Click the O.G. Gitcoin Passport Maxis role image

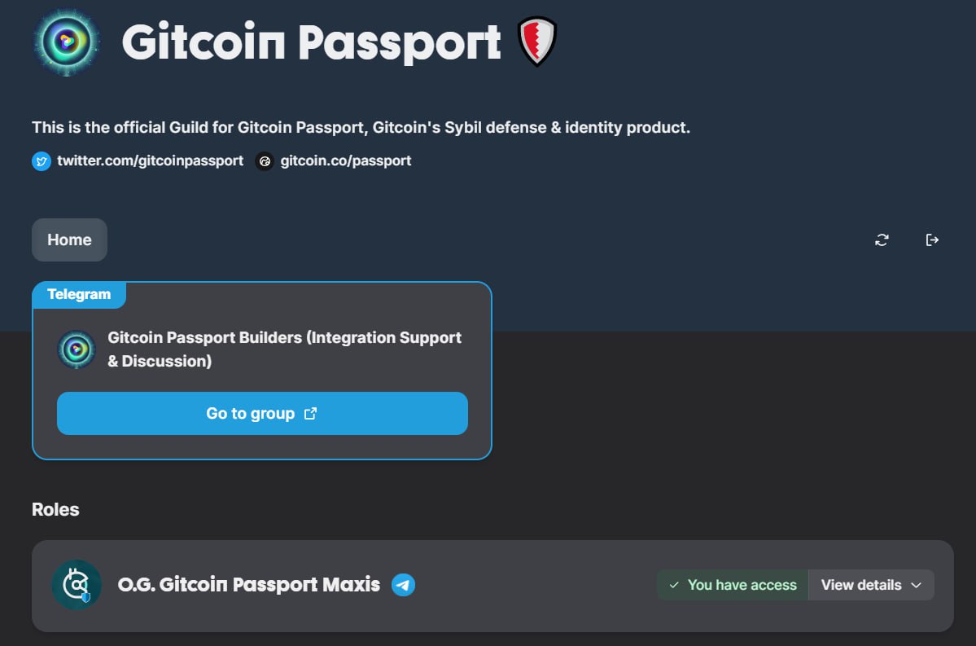pos(77,584)
